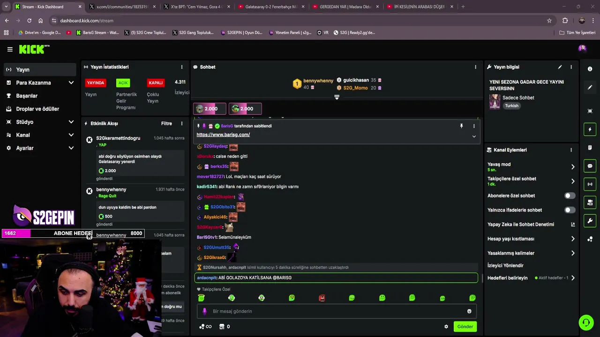Click the first 2.000 reward badge
Screen dimensions: 600x337
point(210,109)
